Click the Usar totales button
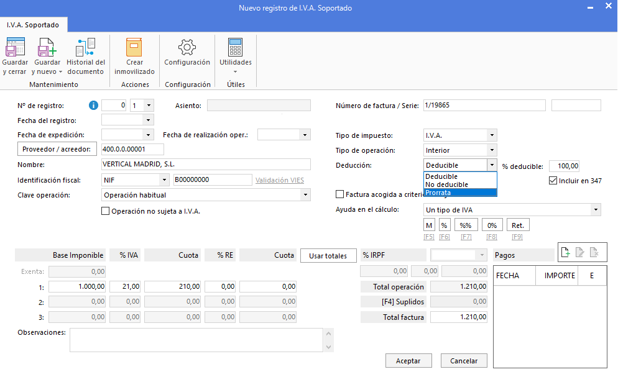Screen dimensions: 618x377 [328, 256]
